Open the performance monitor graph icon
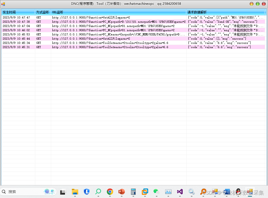Viewport: 268px width, 198px height. click(x=168, y=192)
